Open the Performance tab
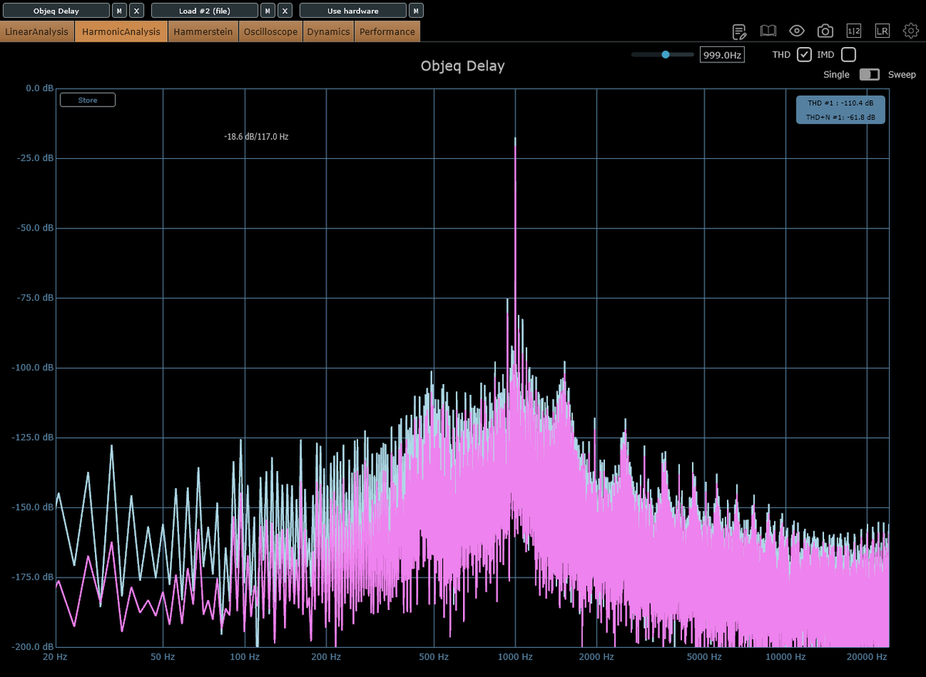Image resolution: width=926 pixels, height=677 pixels. pos(387,32)
